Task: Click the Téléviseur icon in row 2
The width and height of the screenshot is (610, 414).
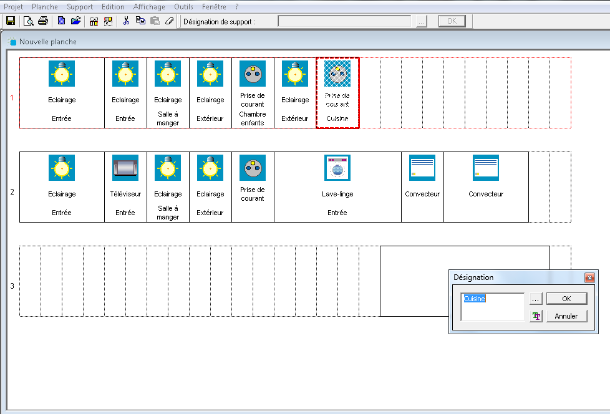Action: coord(125,168)
